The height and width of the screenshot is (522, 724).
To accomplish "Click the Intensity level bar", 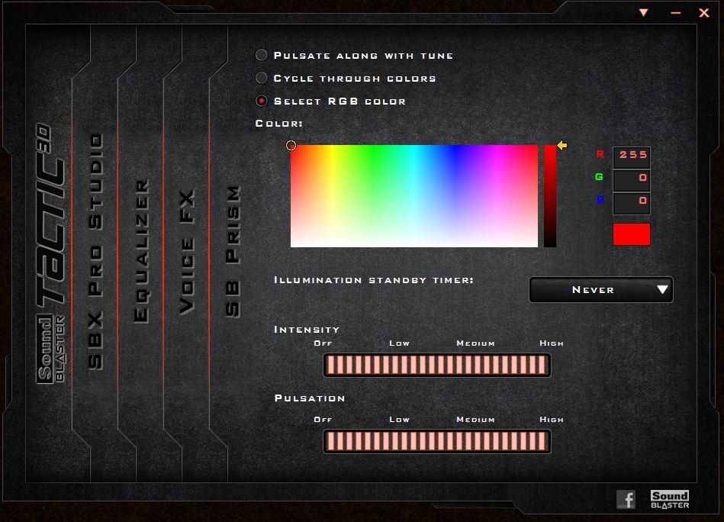I will 437,365.
